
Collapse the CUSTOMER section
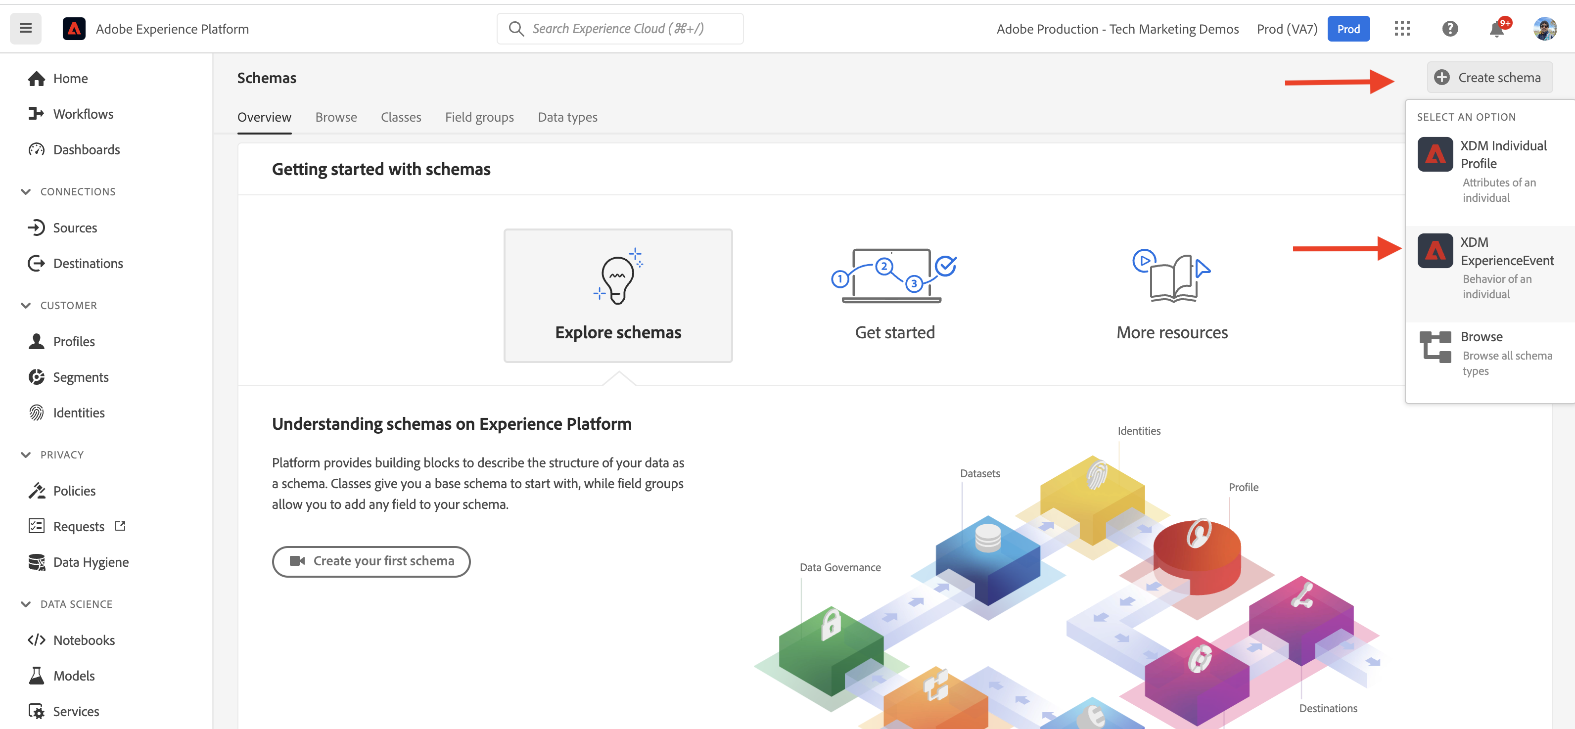coord(26,305)
